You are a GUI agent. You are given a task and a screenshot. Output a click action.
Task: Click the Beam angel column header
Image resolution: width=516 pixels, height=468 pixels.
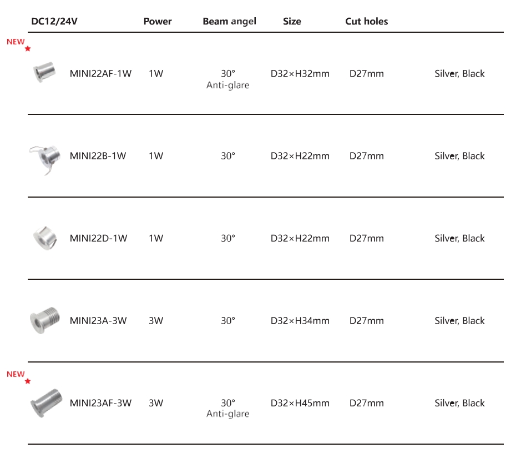point(229,22)
